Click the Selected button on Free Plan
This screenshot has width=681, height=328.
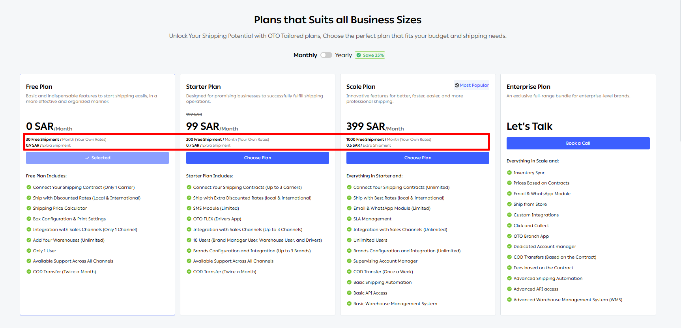[x=97, y=158]
